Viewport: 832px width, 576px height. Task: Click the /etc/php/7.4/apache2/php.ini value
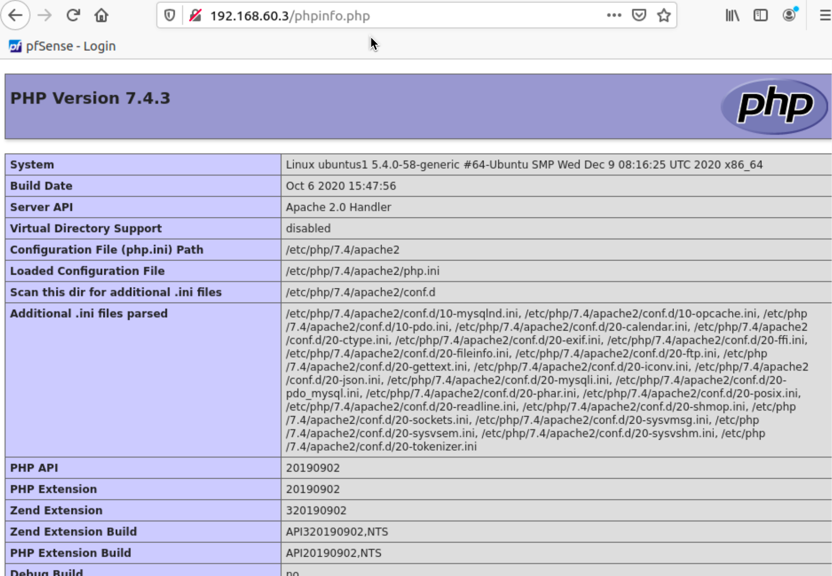coord(363,271)
